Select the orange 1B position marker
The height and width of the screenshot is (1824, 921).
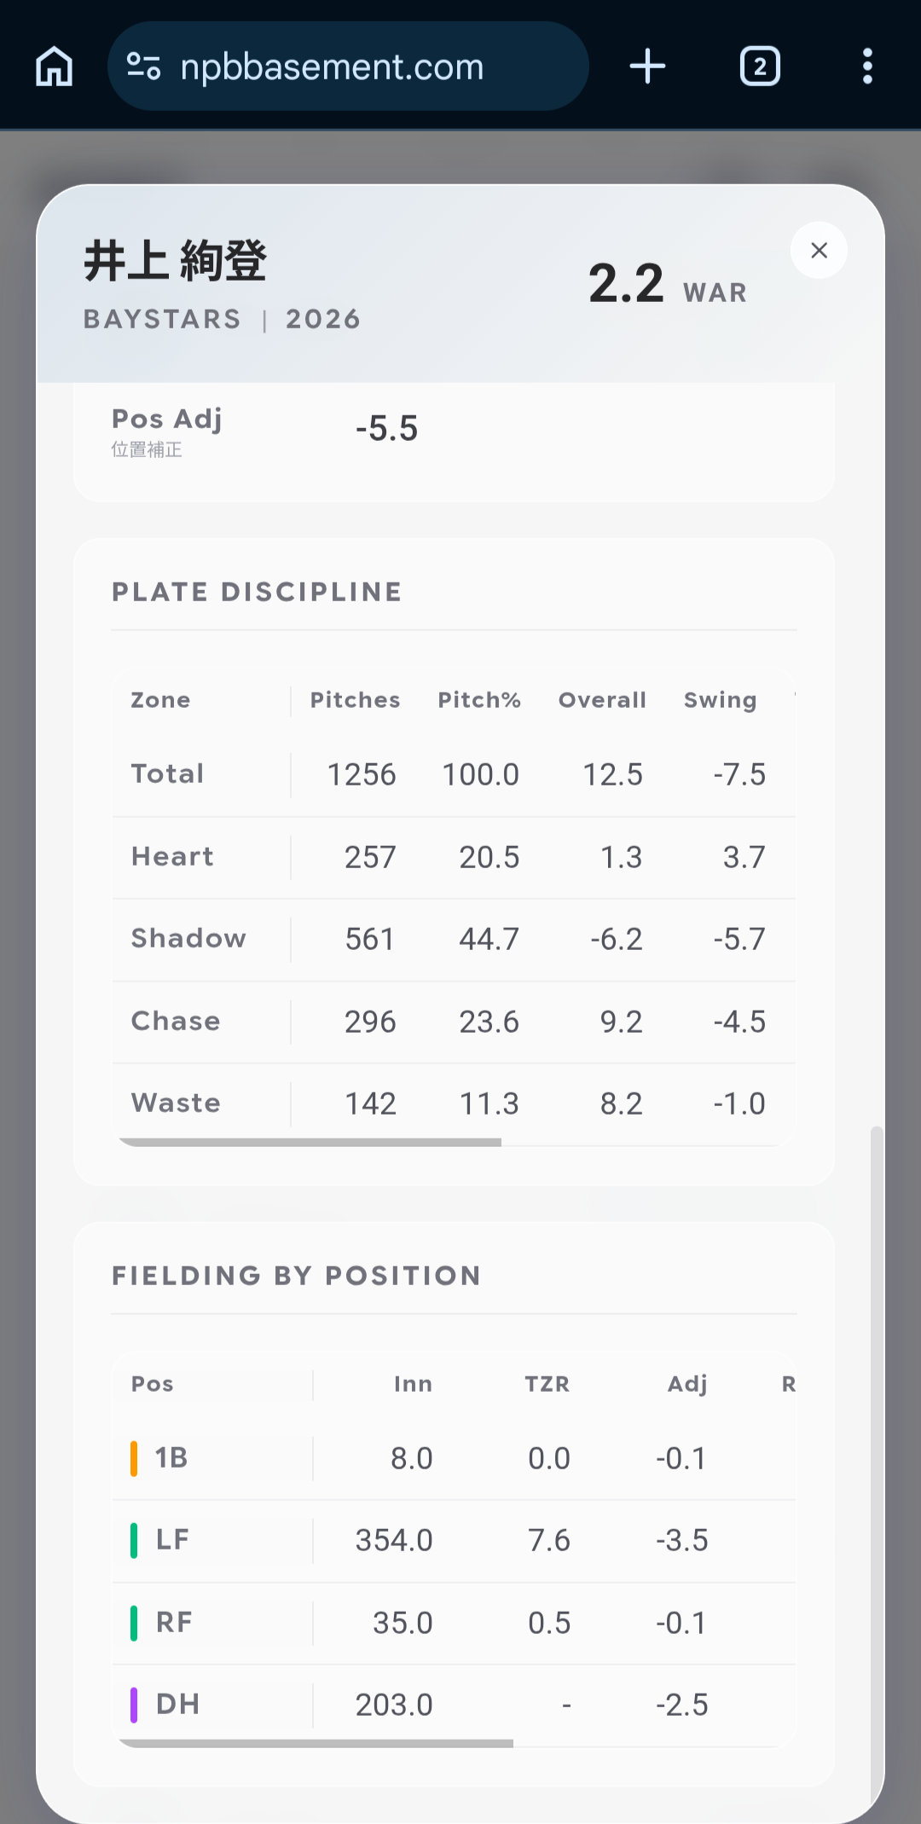pyautogui.click(x=134, y=1458)
